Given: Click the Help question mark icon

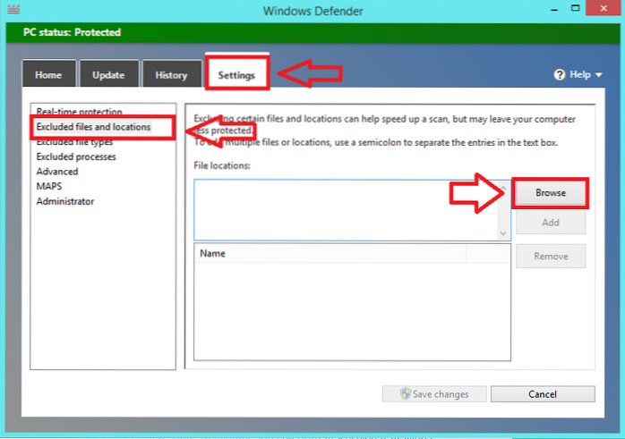Looking at the screenshot, I should pos(560,75).
